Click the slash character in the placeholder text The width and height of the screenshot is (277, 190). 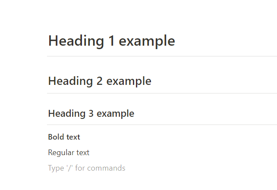coord(69,168)
